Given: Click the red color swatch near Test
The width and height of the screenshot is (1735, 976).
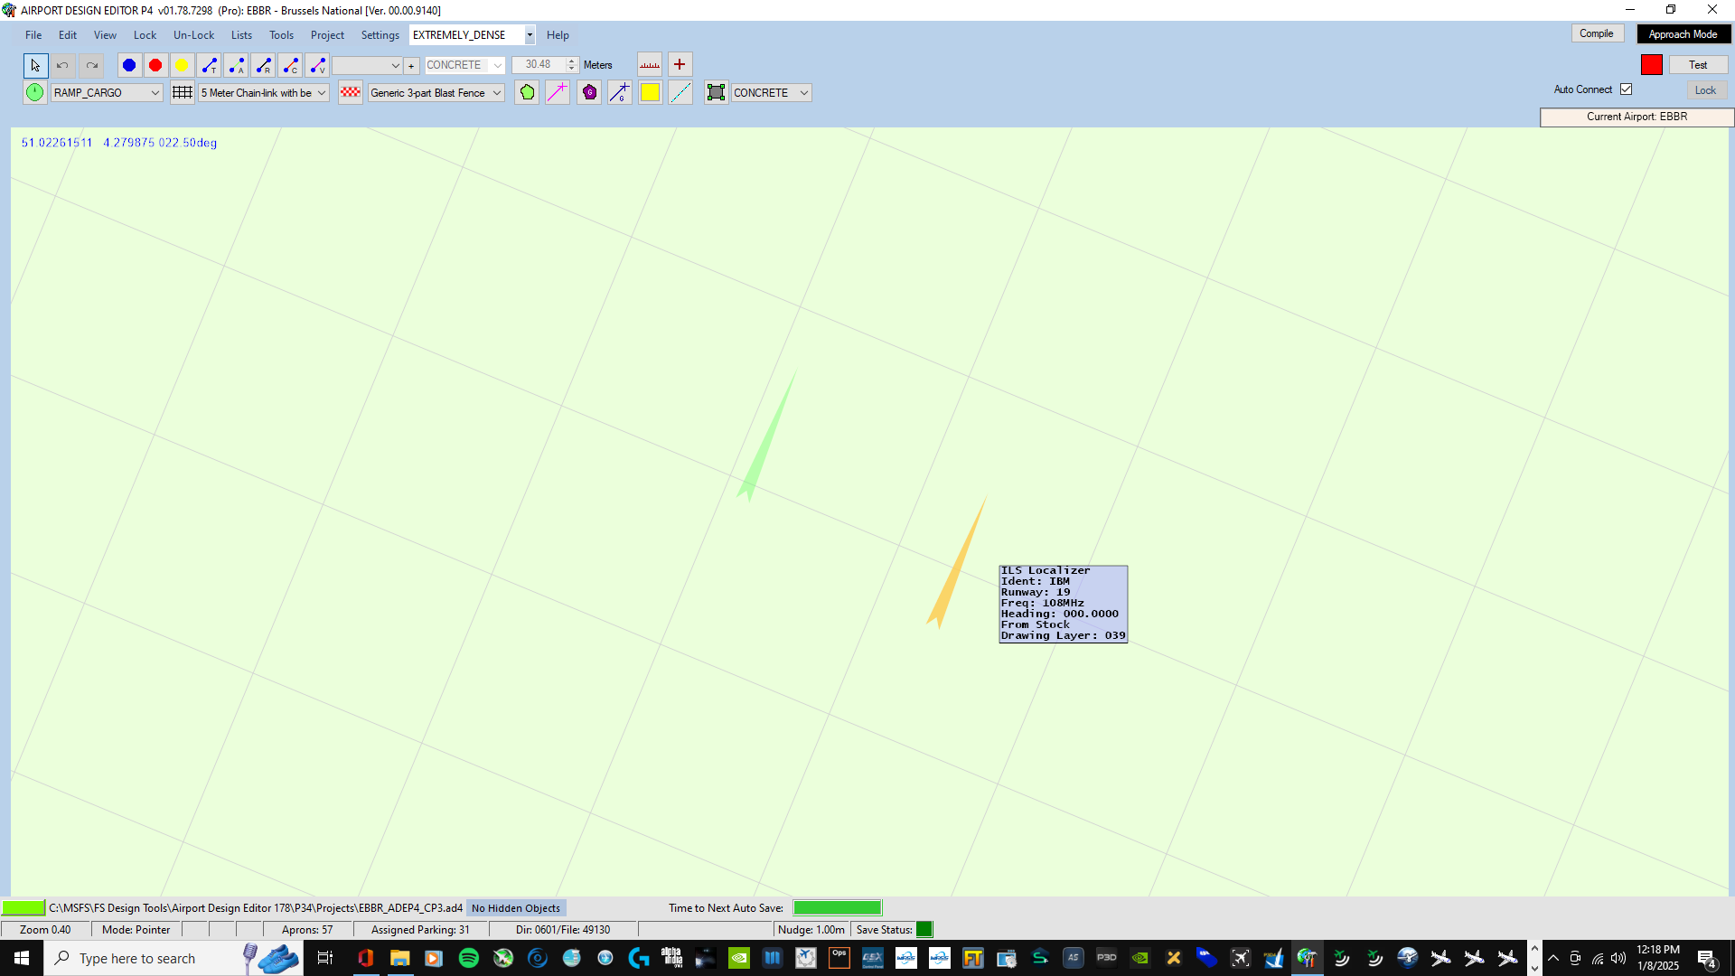Looking at the screenshot, I should click(x=1652, y=65).
